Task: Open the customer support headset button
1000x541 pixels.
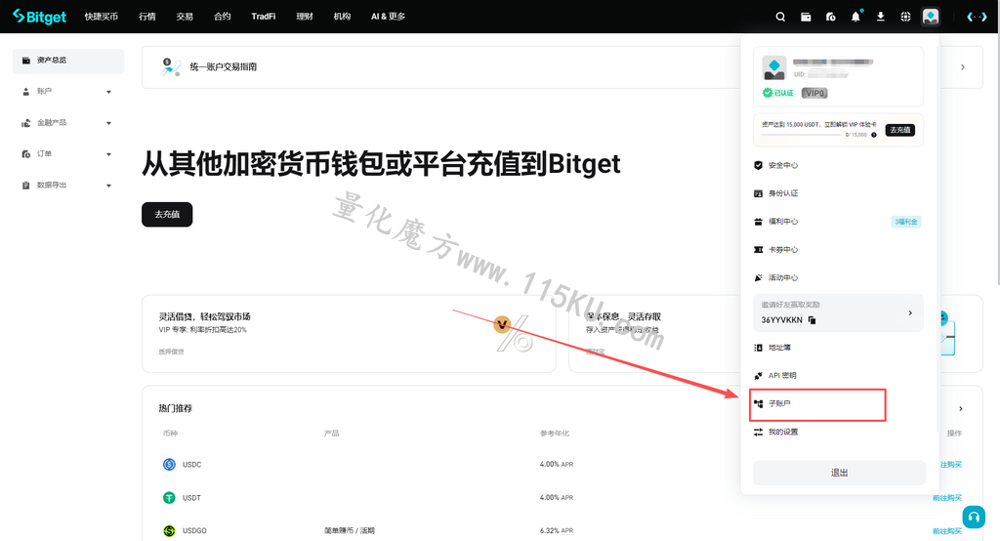Action: [x=974, y=517]
